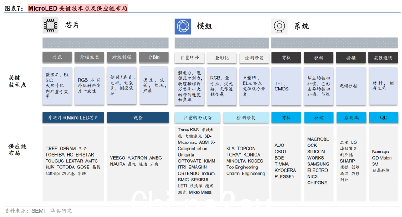Click the bright-blue 背板 bar
This screenshot has width=402, height=217.
[x=286, y=117]
